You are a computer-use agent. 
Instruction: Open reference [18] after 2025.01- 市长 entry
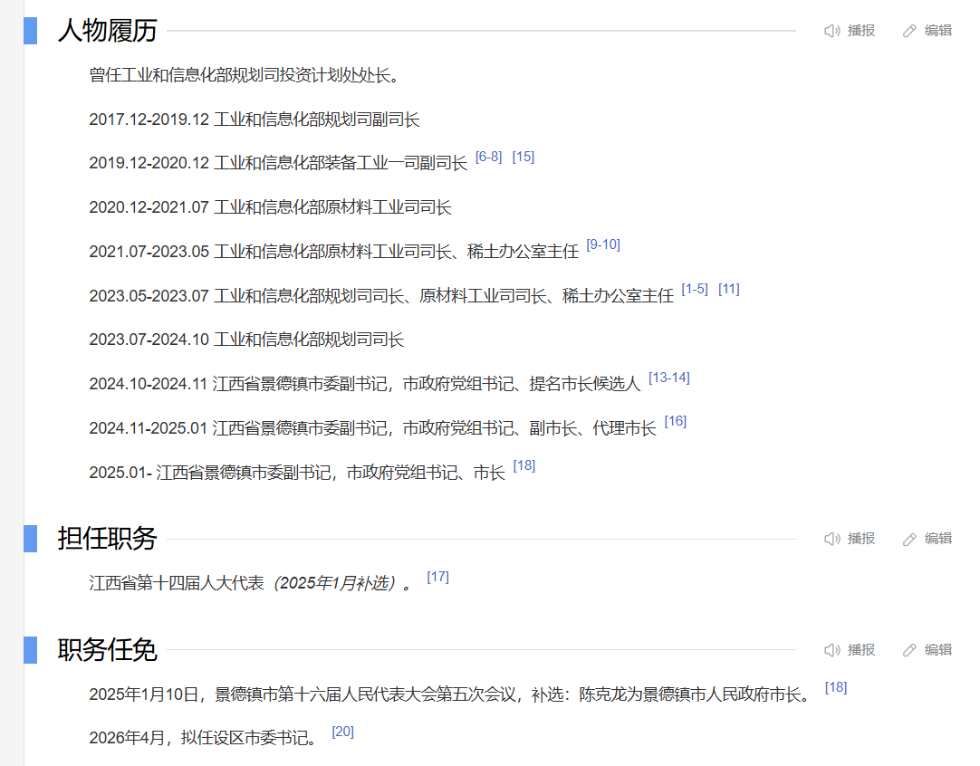(524, 466)
